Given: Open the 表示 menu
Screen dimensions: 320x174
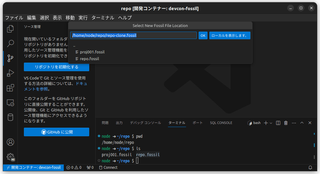Looking at the screenshot, I should 57,18.
